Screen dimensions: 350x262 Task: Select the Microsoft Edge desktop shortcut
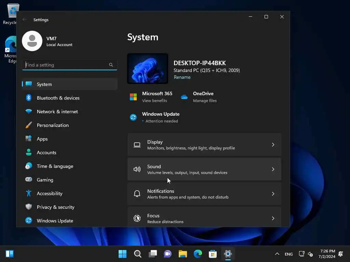click(x=10, y=49)
